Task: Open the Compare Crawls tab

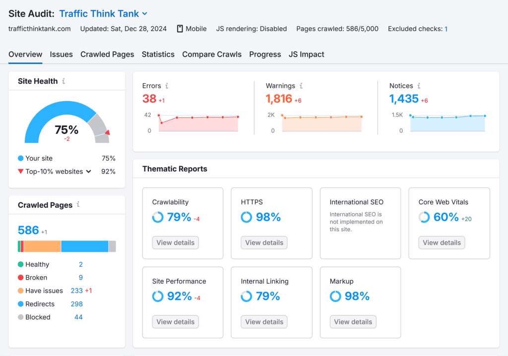Action: click(212, 55)
